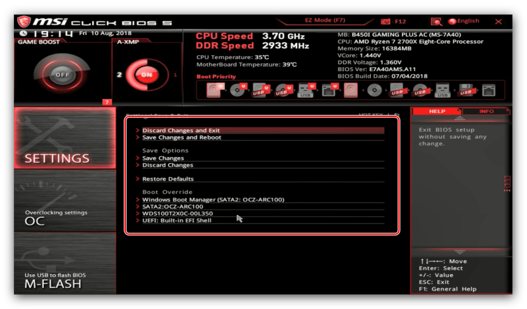Select the legacy hard disk boot icon
Screen dimensions: 527x309
(350, 90)
